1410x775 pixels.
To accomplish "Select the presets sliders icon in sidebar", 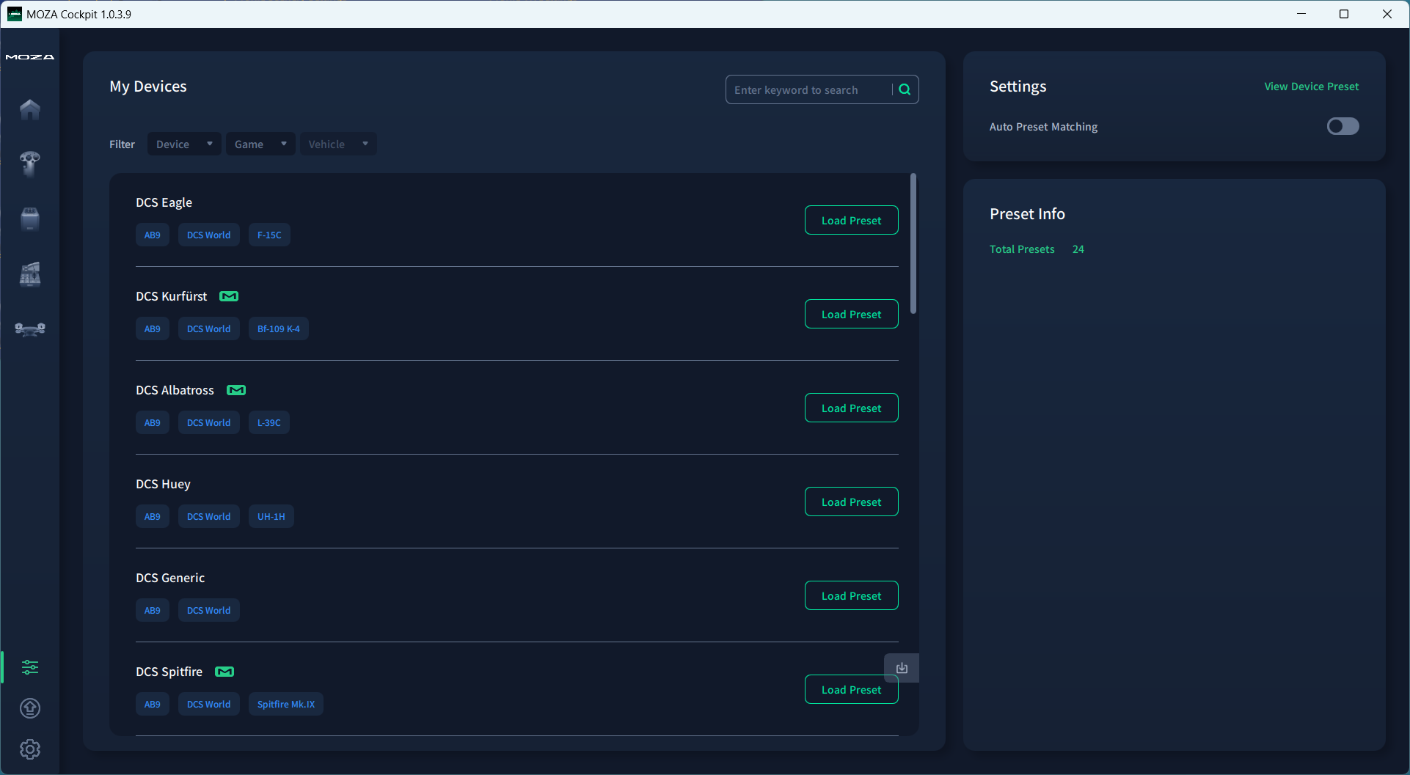I will [30, 667].
